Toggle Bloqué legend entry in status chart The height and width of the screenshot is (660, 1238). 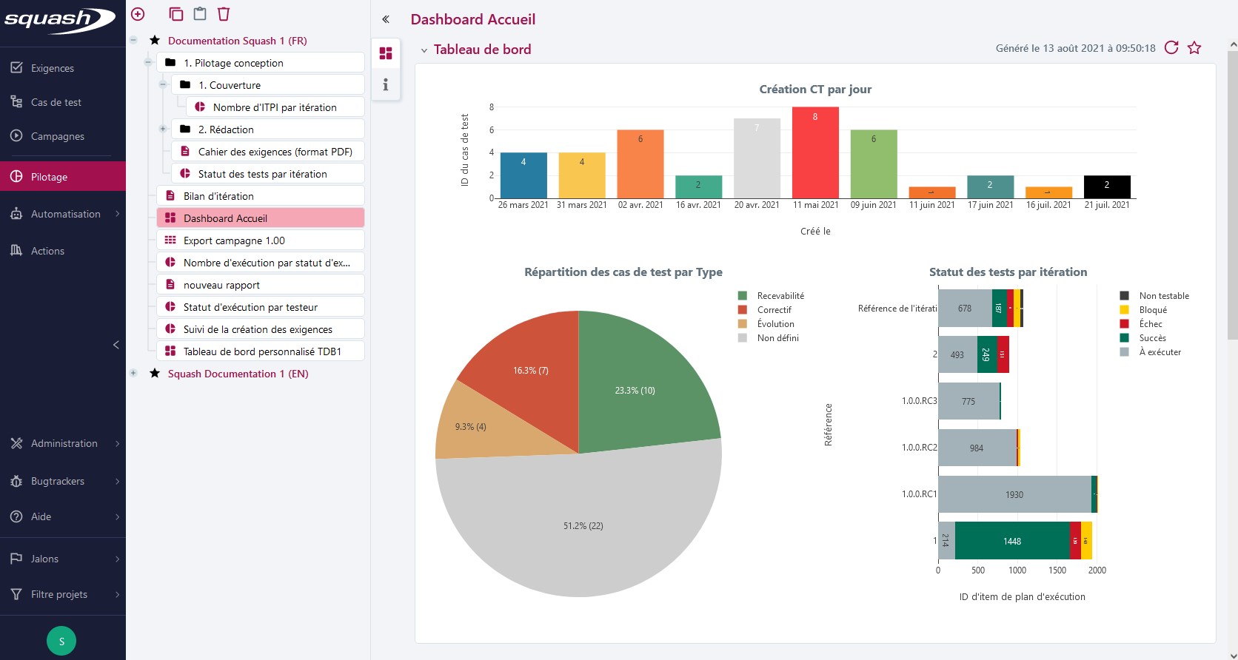1152,310
